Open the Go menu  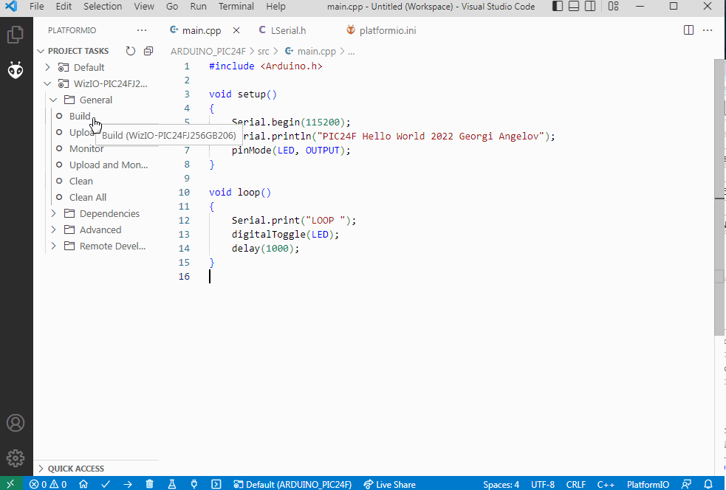(172, 7)
